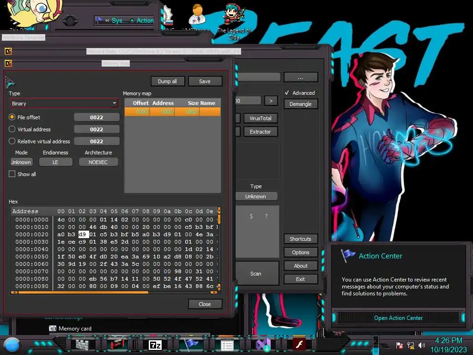Open the Options button
473x355 pixels.
point(300,252)
